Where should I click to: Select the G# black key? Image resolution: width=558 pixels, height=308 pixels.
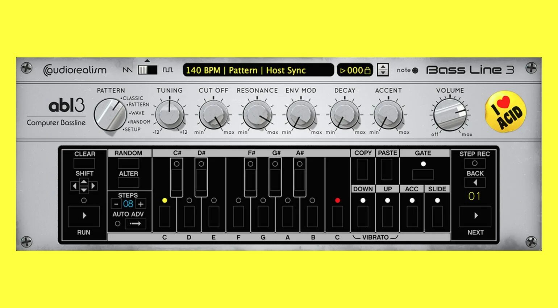tap(275, 177)
